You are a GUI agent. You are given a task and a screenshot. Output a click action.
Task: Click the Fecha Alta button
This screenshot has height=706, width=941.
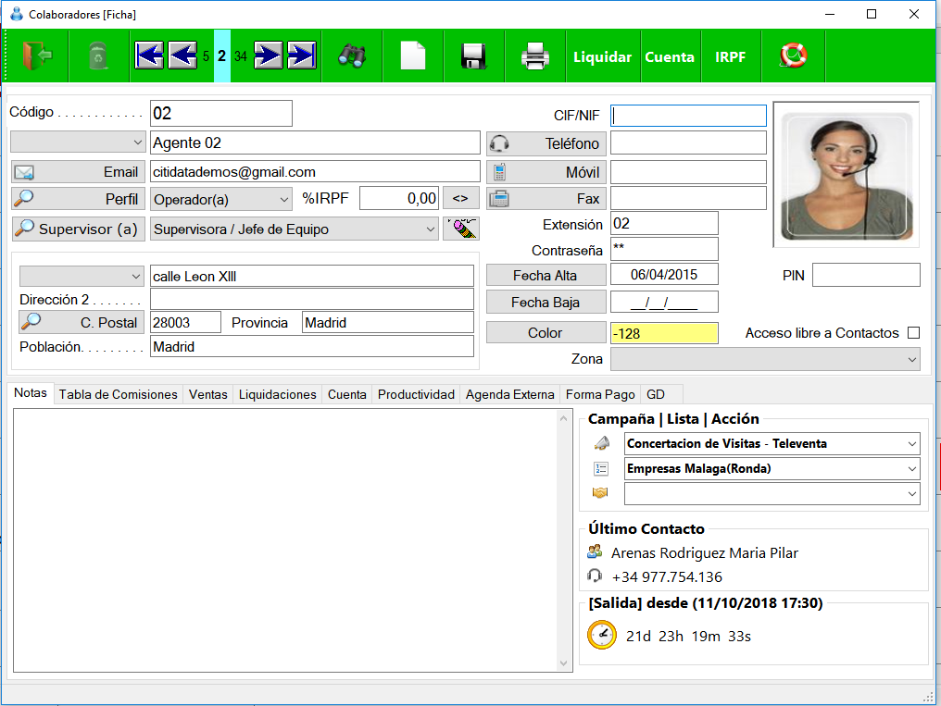point(546,275)
